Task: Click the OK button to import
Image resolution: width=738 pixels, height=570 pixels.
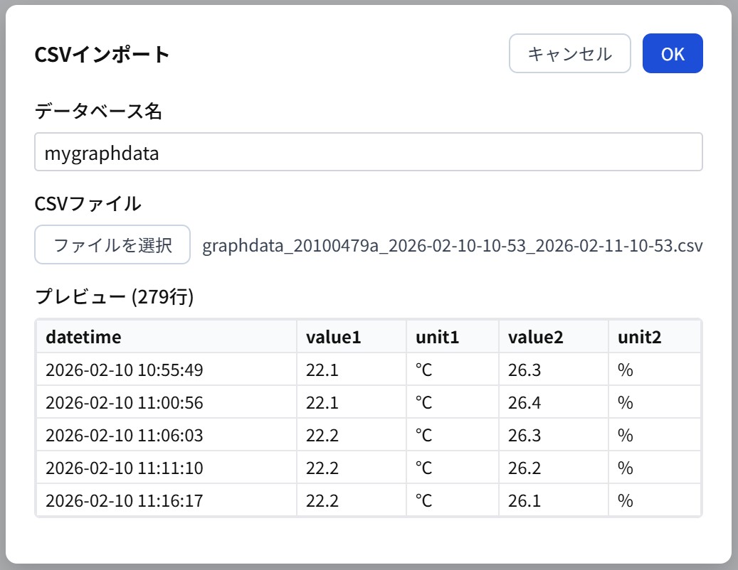Action: point(672,53)
